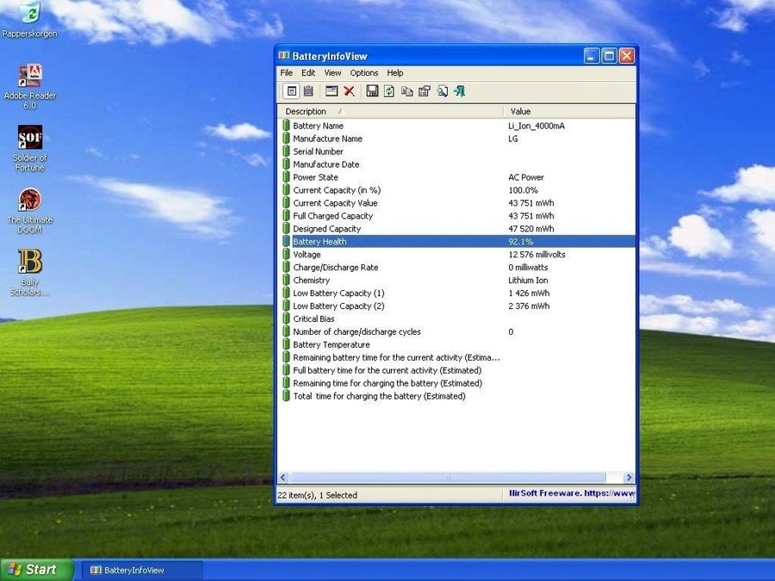Screen dimensions: 775x581
Task: Select the "Battery Name" row
Action: click(x=456, y=126)
